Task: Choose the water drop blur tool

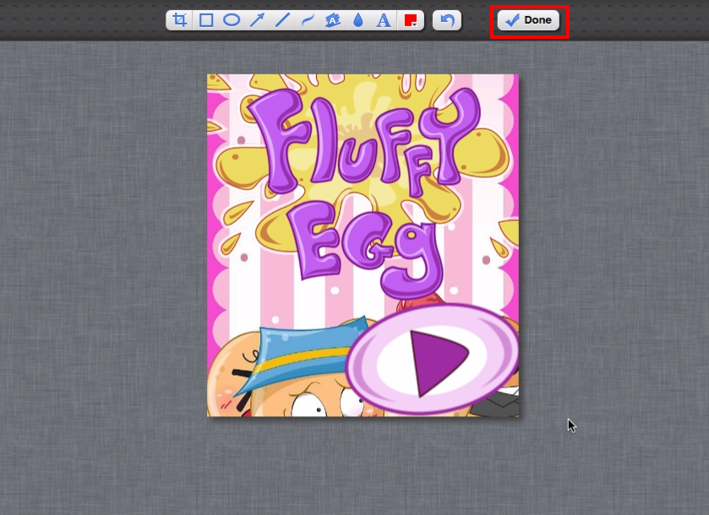Action: tap(358, 20)
